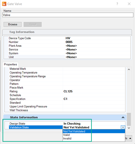The height and width of the screenshot is (144, 135).
Task: Edit the Rating value CL125
Action: pyautogui.click(x=68, y=91)
